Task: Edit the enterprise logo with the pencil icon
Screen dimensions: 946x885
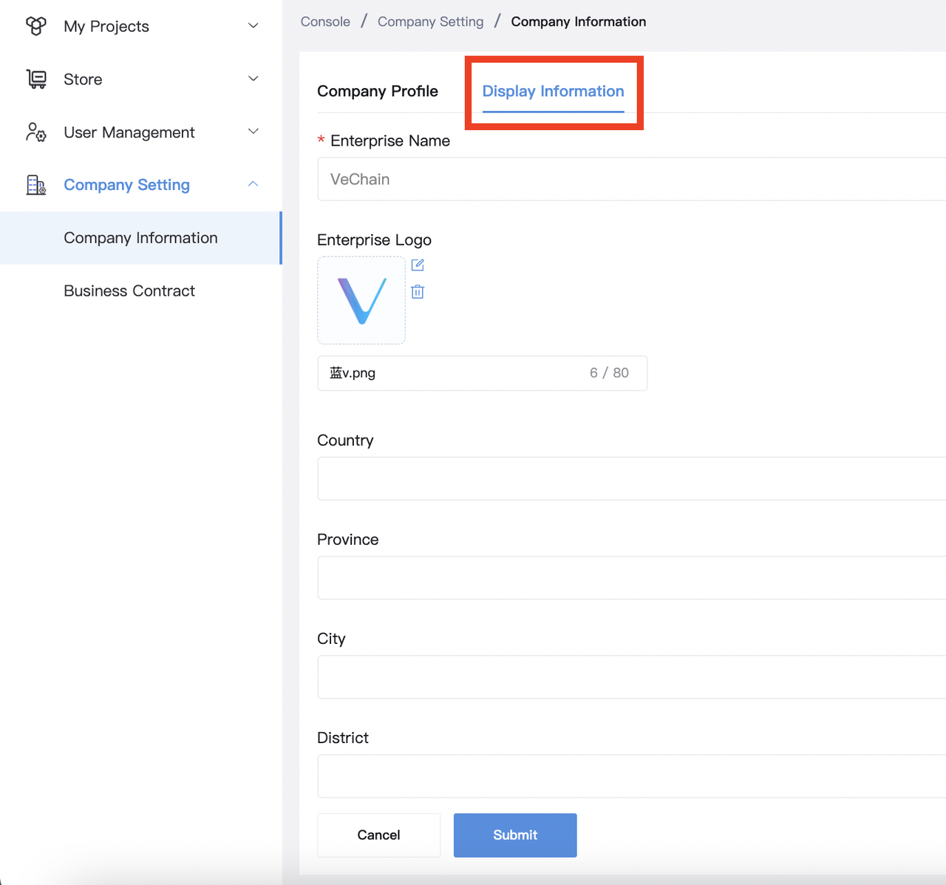Action: [x=418, y=265]
